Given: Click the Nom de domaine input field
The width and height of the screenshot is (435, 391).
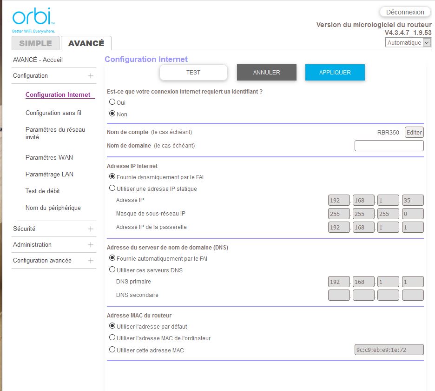Looking at the screenshot, I should click(x=389, y=146).
